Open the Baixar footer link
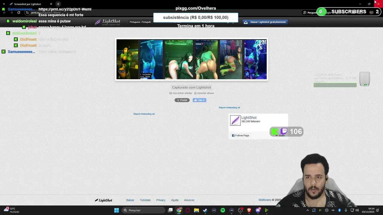Screen dimensions: 383x215 [130, 200]
